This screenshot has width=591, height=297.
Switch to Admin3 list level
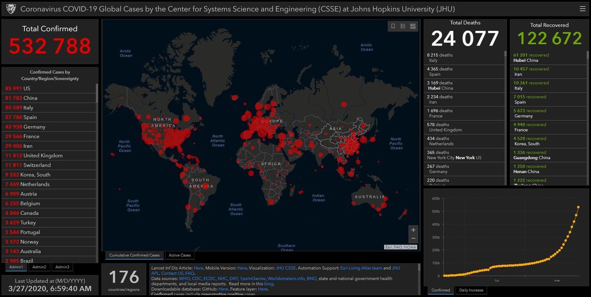pos(62,267)
